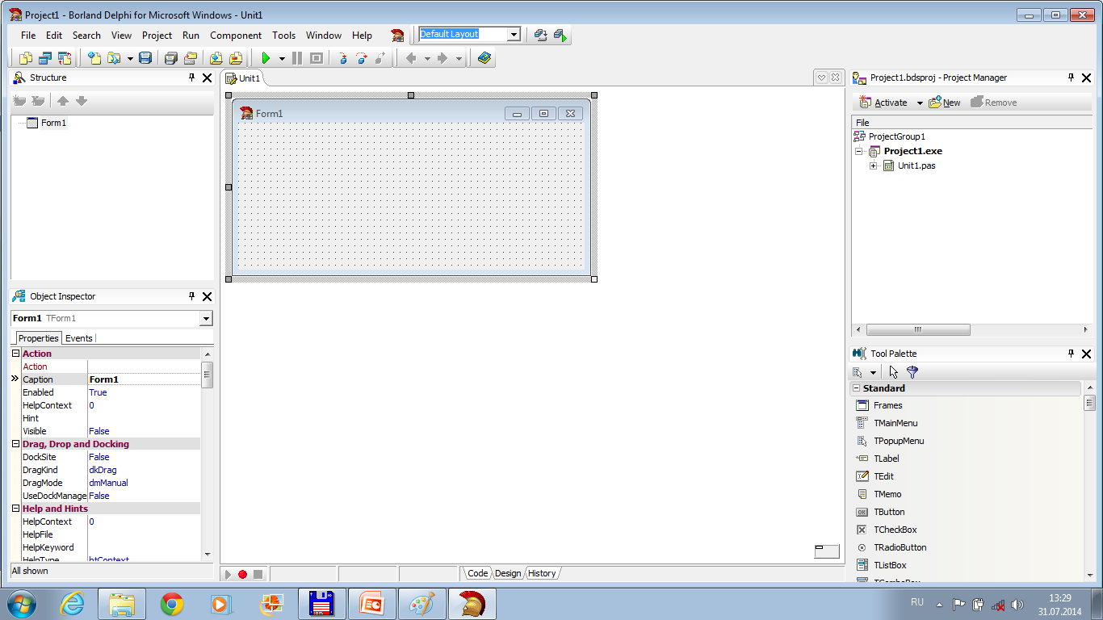
Task: Select TPopupMenu in the Tool Palette
Action: pos(890,441)
